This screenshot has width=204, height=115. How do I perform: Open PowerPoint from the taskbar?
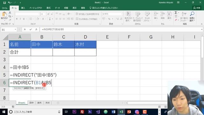[x=129, y=112]
